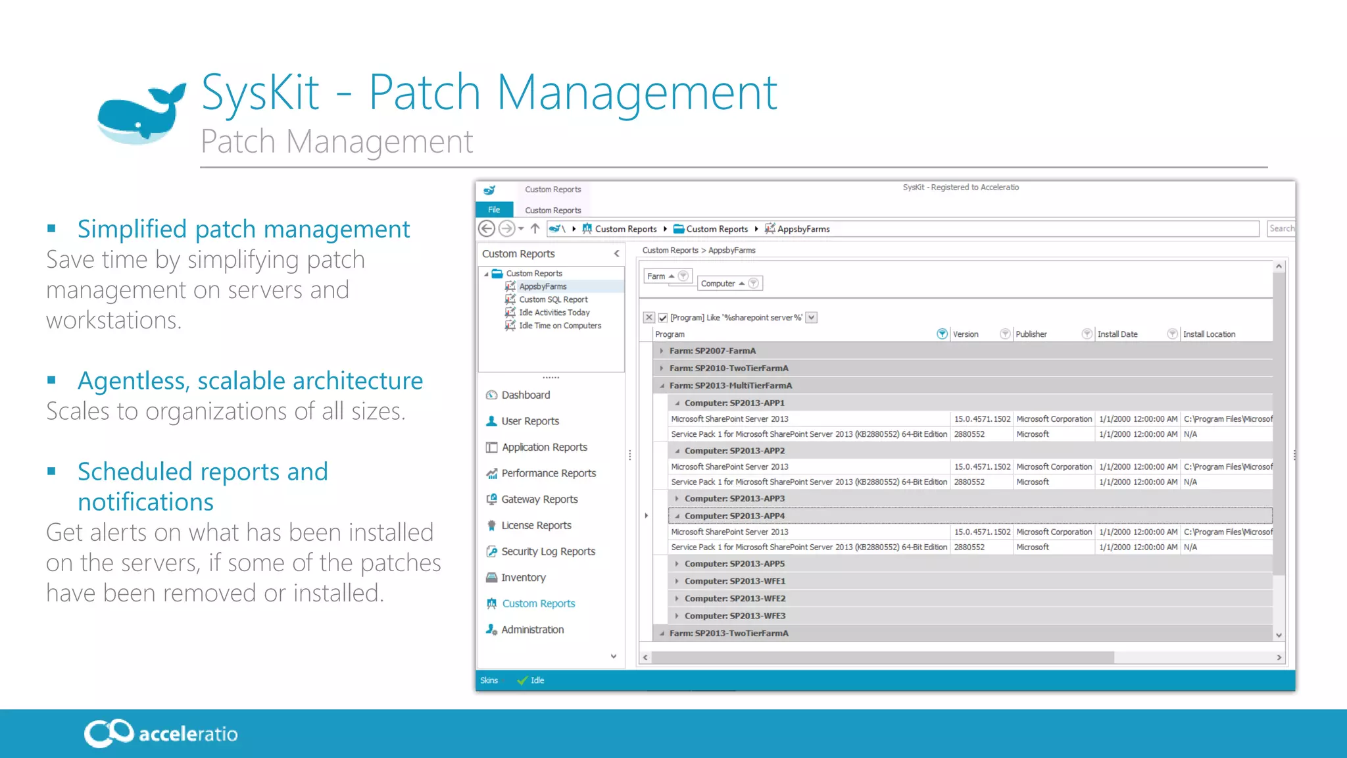Screen dimensions: 1347x758
Task: Click the root whale icon in breadcrumb
Action: pos(556,228)
